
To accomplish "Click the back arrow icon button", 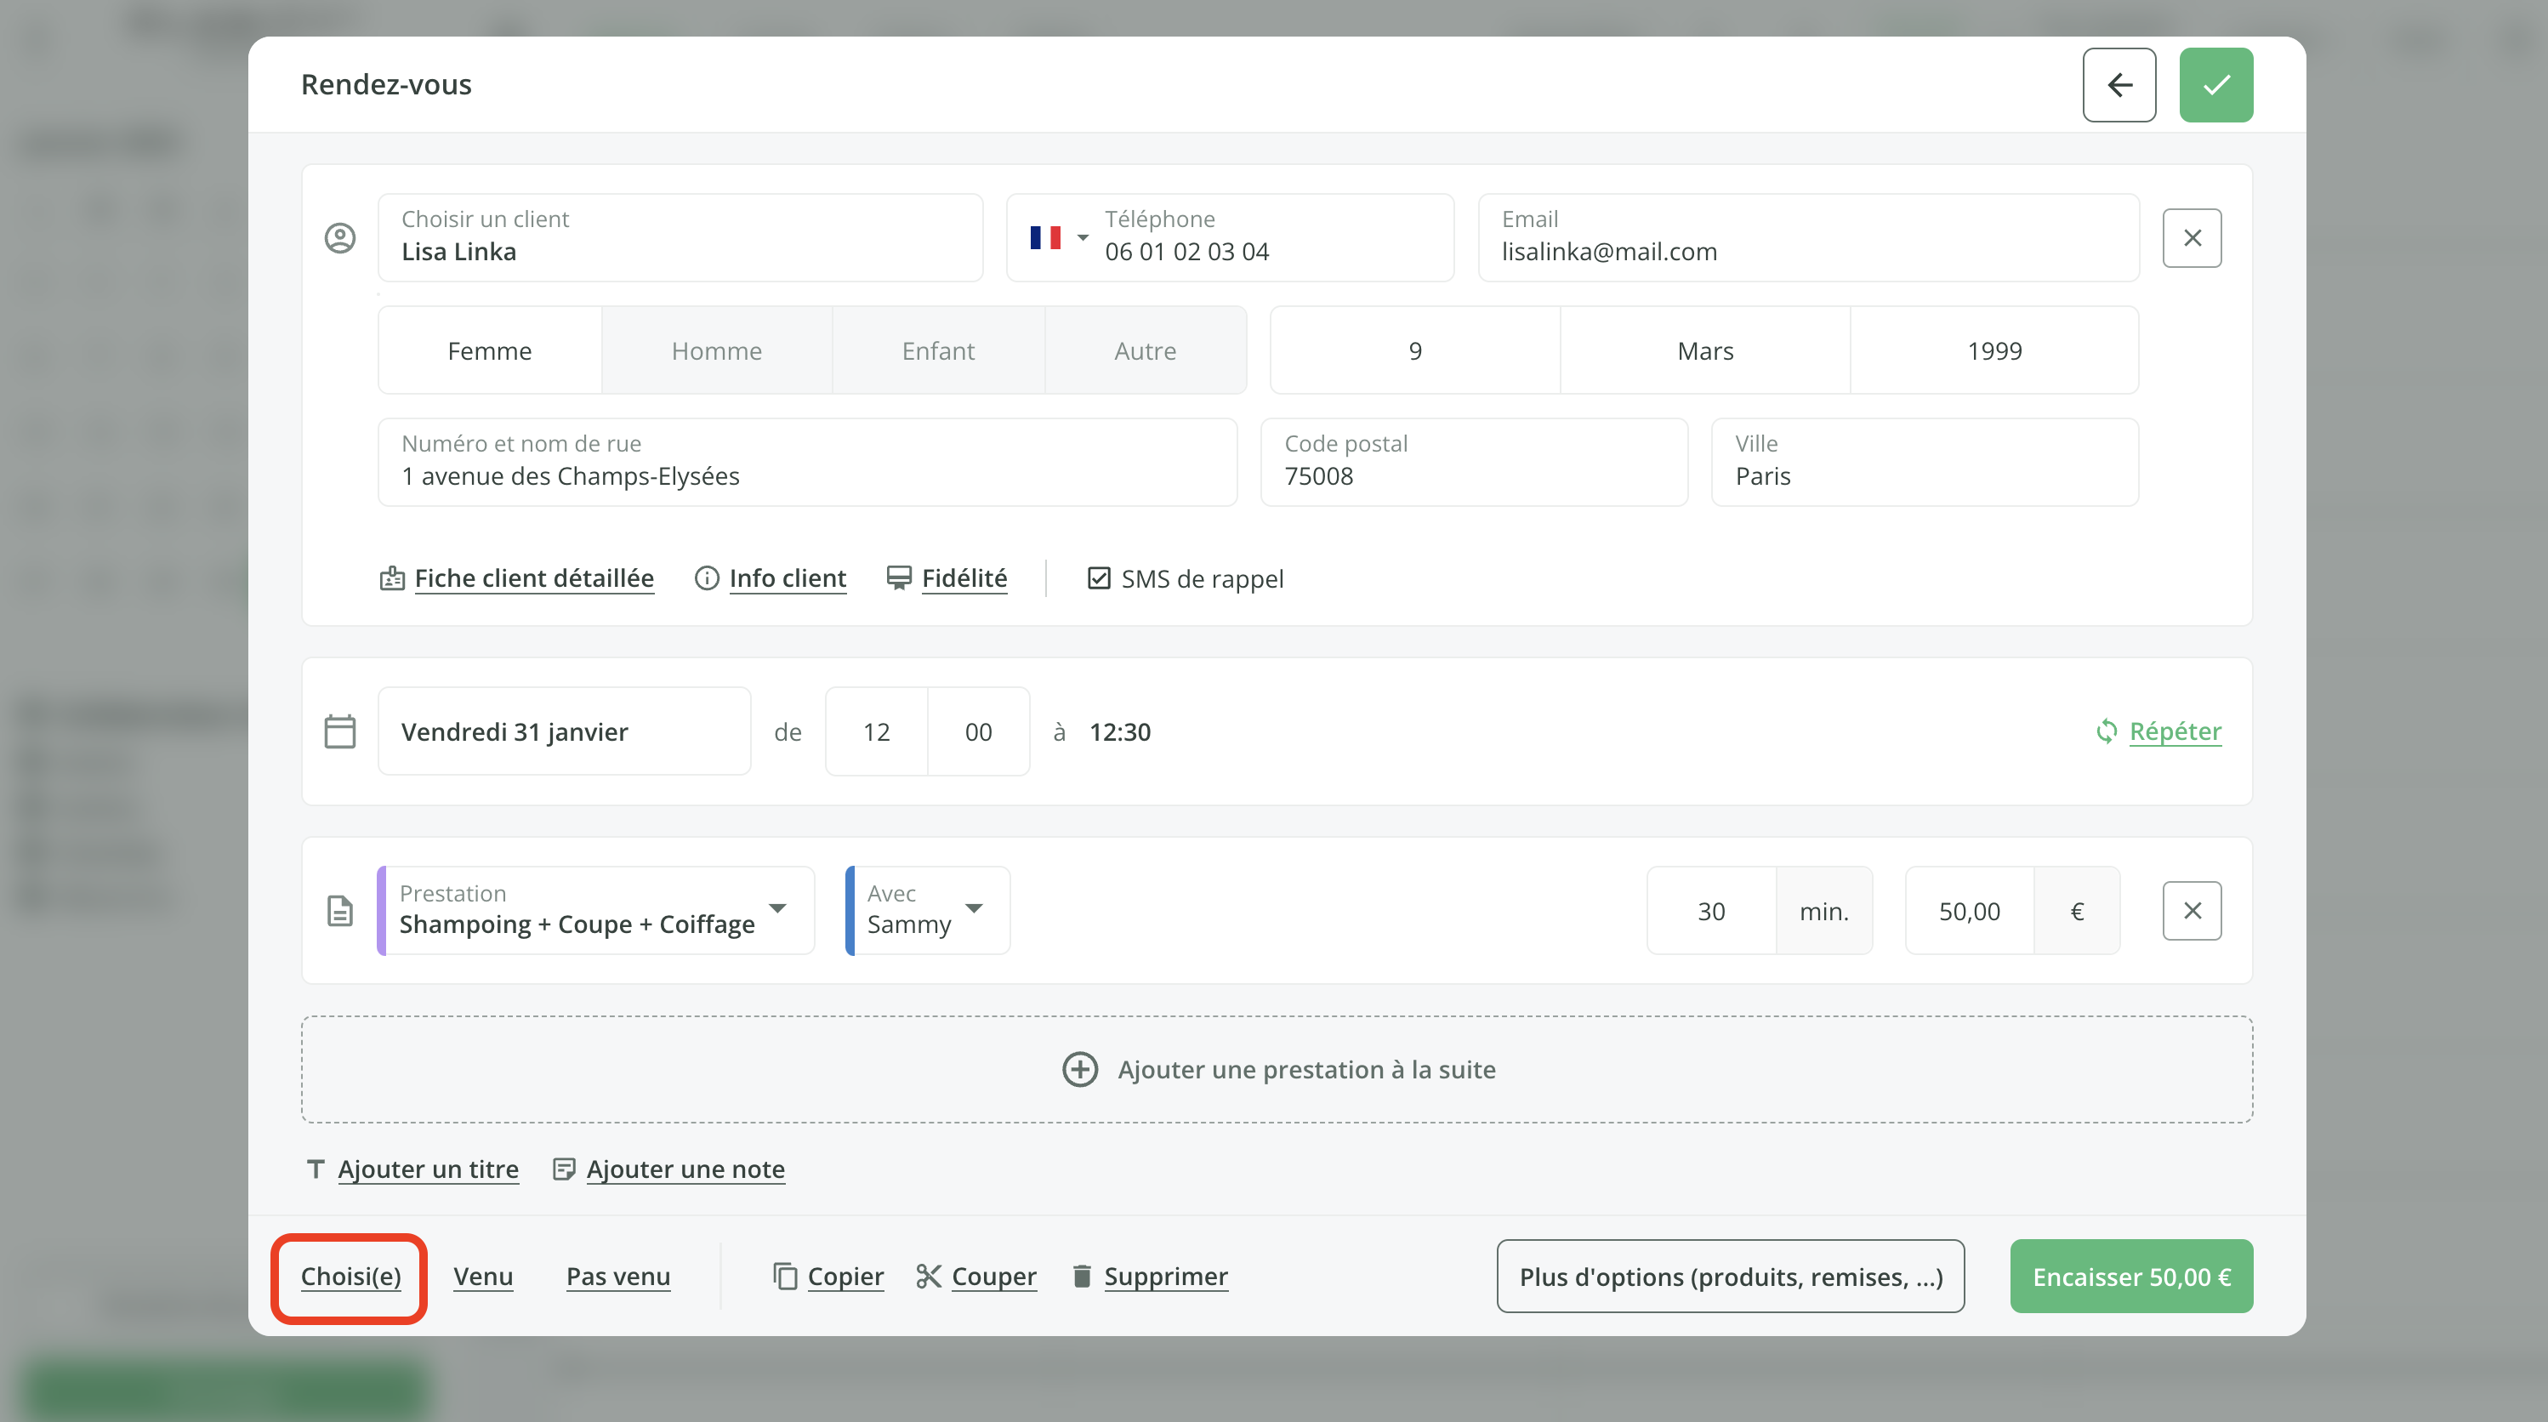I will (x=2119, y=85).
